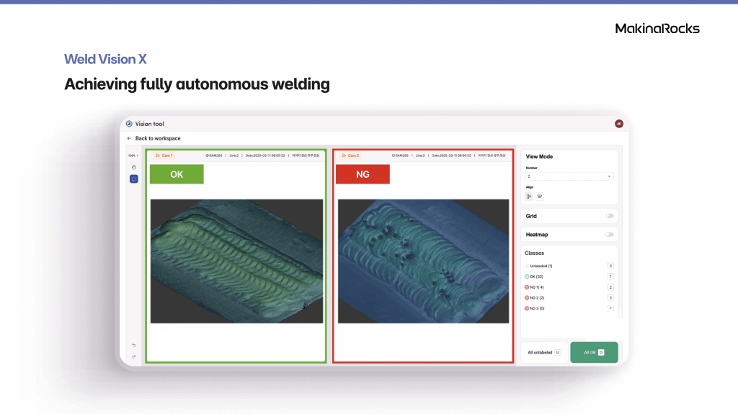Viewport: 738px width, 414px height.
Task: Choose the horizontal align icon
Action: tap(529, 197)
